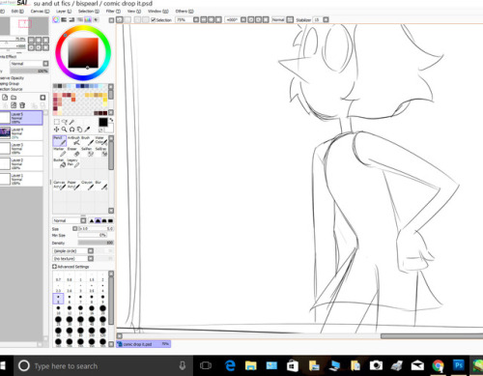Screen dimensions: 483x376
Task: Select the Eyedropper color picker tool
Action: point(87,130)
